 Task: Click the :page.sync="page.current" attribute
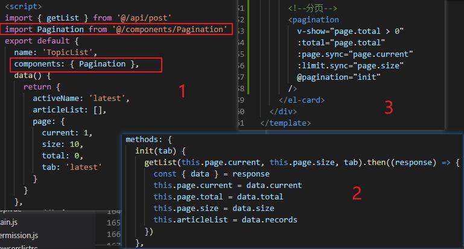click(355, 54)
